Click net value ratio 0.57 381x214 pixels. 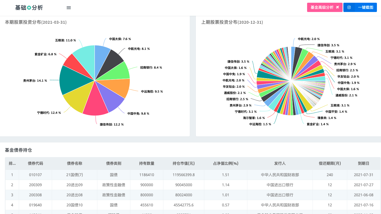click(226, 205)
